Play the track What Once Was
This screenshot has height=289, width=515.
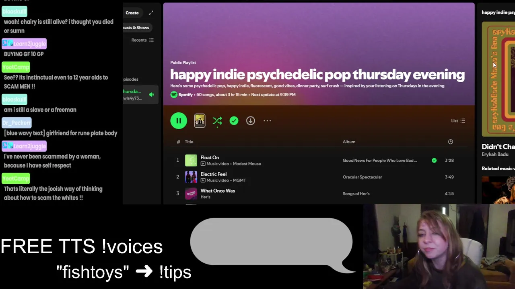pos(218,191)
